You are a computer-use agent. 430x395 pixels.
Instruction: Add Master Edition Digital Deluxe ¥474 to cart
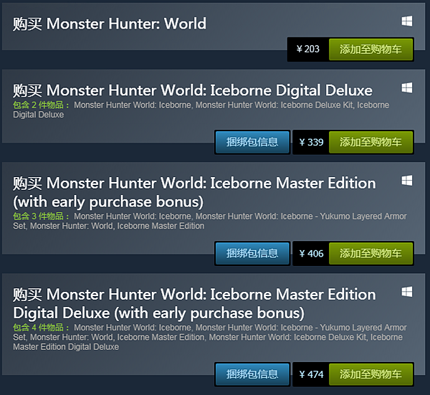371,374
